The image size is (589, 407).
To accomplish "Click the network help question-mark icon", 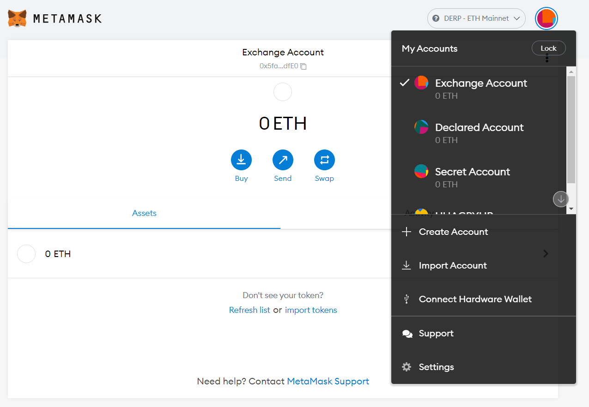I will coord(436,18).
